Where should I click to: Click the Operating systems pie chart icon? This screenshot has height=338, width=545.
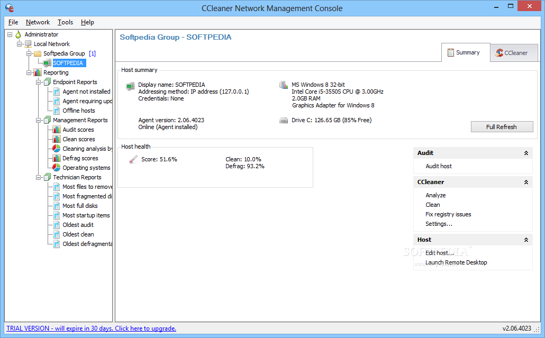point(56,168)
